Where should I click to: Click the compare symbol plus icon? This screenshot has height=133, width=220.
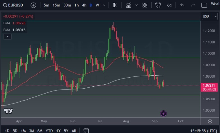point(33,5)
